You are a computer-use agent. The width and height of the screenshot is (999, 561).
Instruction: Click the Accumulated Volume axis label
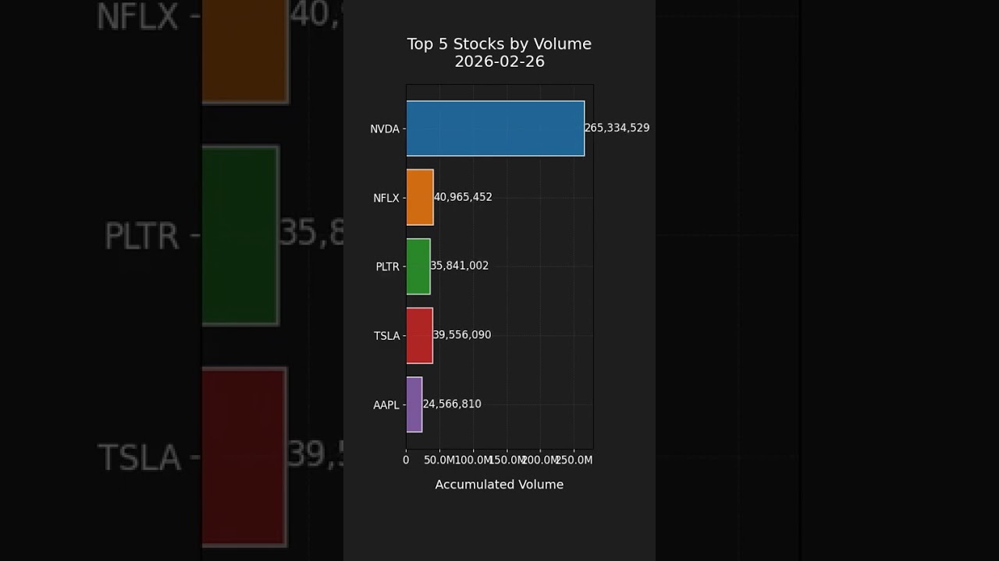pos(499,485)
